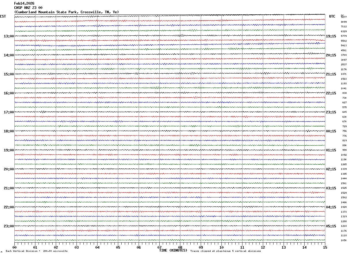This screenshot has width=348, height=255.
Task: Click the DC offset value "1288"
Action: 344,222
